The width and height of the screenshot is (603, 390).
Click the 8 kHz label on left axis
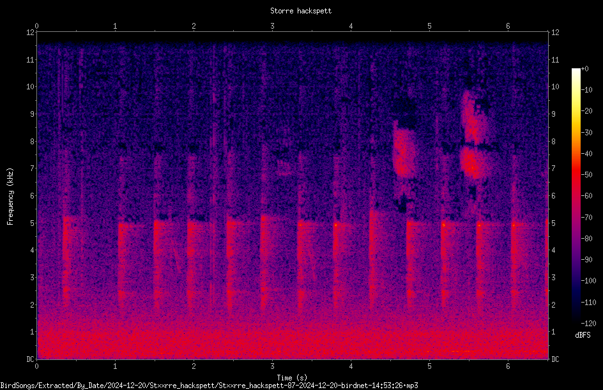point(33,142)
